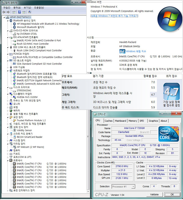Select the HP Integrated Module Bluetooth device
Image resolution: width=183 pixels, height=200 pixels.
point(48,24)
